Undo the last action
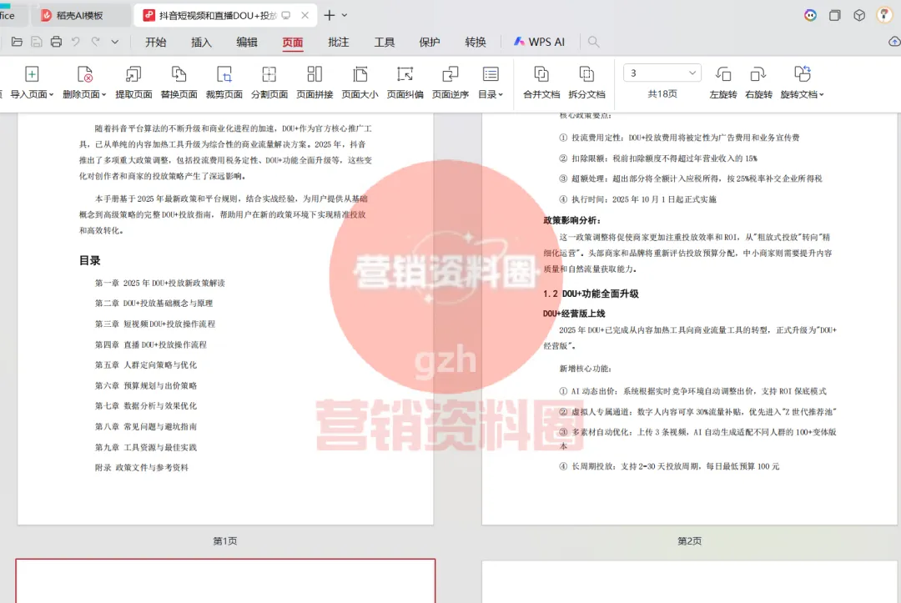 [x=75, y=42]
